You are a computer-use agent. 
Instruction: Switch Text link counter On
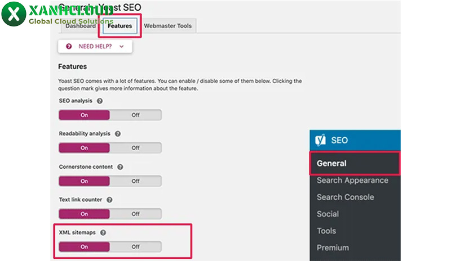(84, 214)
